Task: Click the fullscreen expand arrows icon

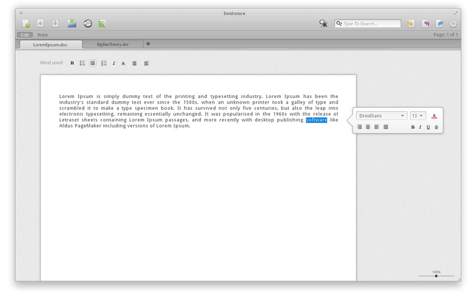Action: point(455,13)
